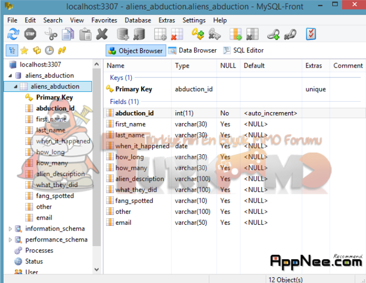366x283 pixels.
Task: Click the Cut scissors icon
Action: click(51, 34)
